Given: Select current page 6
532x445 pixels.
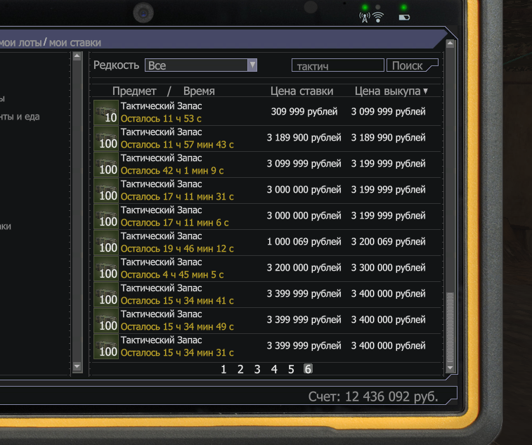Looking at the screenshot, I should coord(308,369).
